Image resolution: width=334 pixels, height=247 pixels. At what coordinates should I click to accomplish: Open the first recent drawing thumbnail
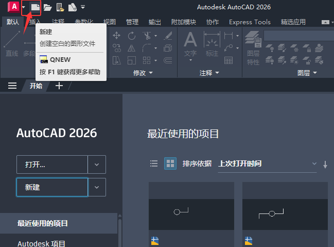tap(191, 215)
